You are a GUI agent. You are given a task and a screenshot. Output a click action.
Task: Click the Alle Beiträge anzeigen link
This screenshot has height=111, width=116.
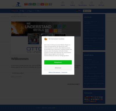click(x=73, y=84)
